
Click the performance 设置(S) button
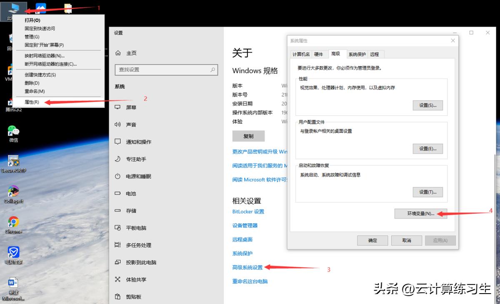[428, 105]
